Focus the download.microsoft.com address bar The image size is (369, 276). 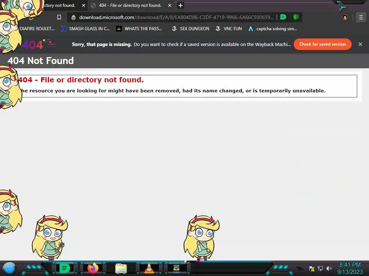click(x=176, y=17)
